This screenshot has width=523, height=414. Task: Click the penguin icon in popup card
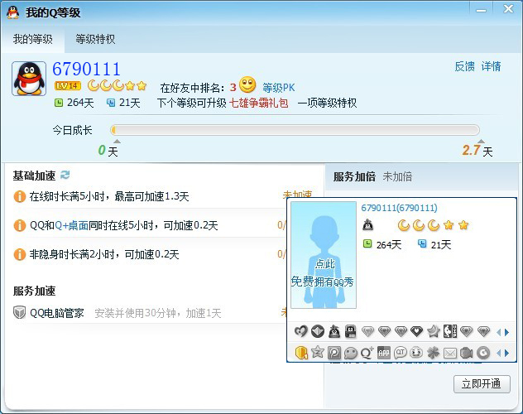(368, 225)
